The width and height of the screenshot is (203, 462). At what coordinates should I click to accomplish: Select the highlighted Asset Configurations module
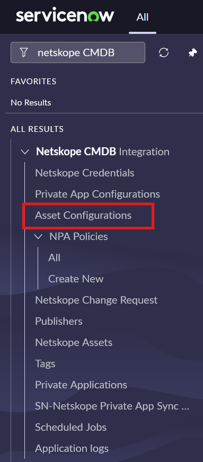coord(83,215)
